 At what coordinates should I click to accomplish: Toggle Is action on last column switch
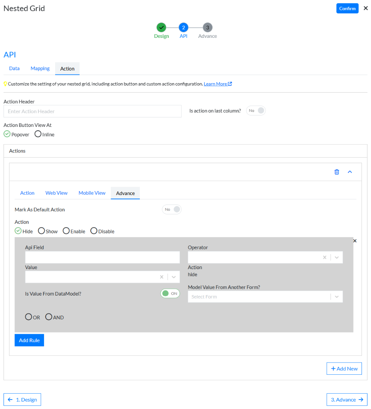point(256,111)
